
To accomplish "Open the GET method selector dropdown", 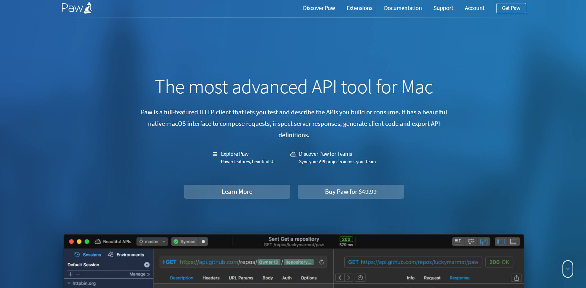I will coord(169,262).
